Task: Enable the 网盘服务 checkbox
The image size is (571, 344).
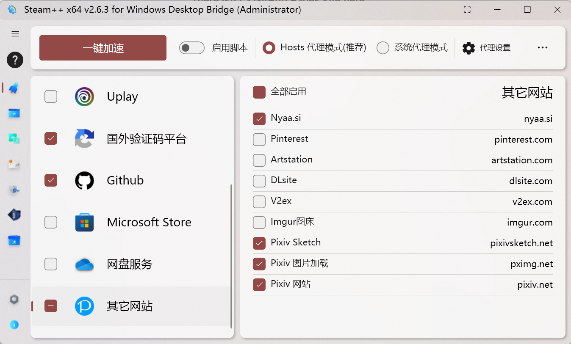Action: click(x=51, y=264)
